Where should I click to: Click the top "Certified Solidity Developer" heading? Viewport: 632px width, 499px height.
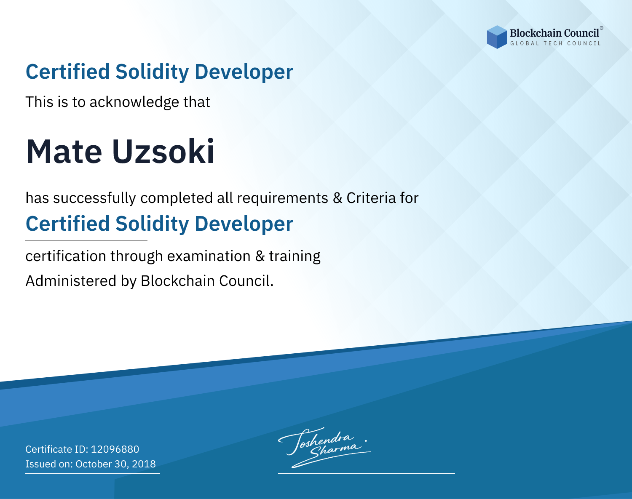[159, 72]
